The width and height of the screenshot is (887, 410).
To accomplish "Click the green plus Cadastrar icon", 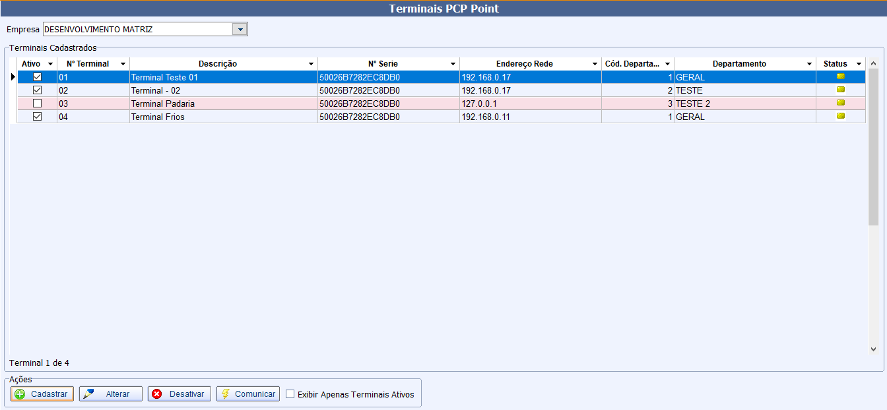I will point(20,394).
